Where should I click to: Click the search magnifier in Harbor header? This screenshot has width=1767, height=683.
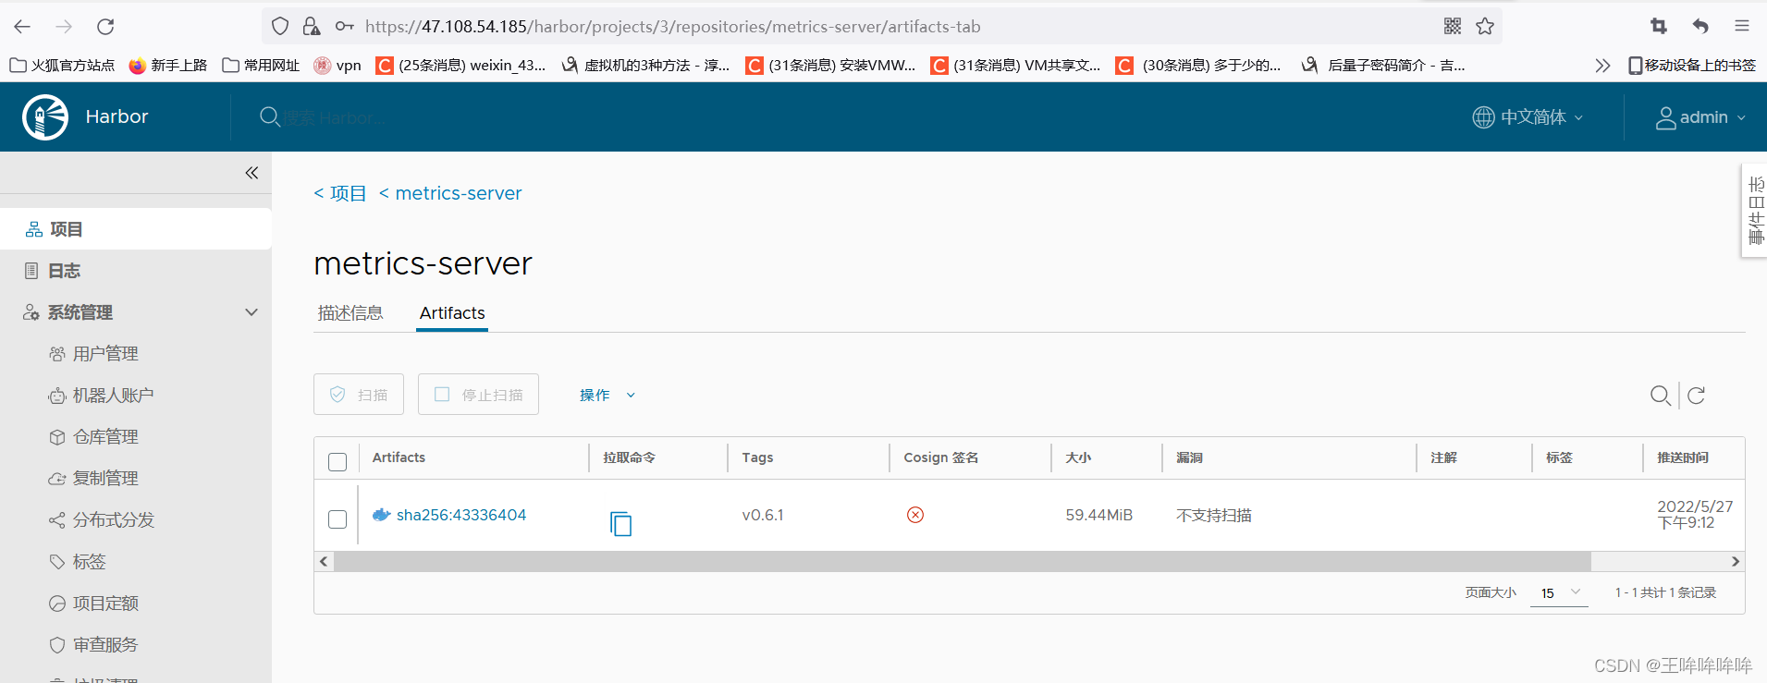269,116
